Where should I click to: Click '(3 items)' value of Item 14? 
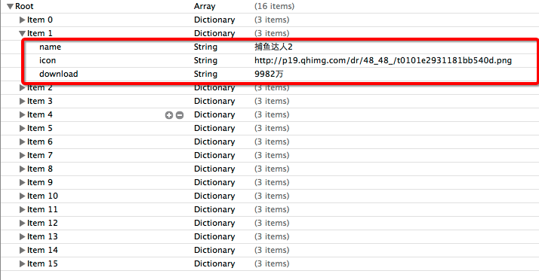pos(272,250)
